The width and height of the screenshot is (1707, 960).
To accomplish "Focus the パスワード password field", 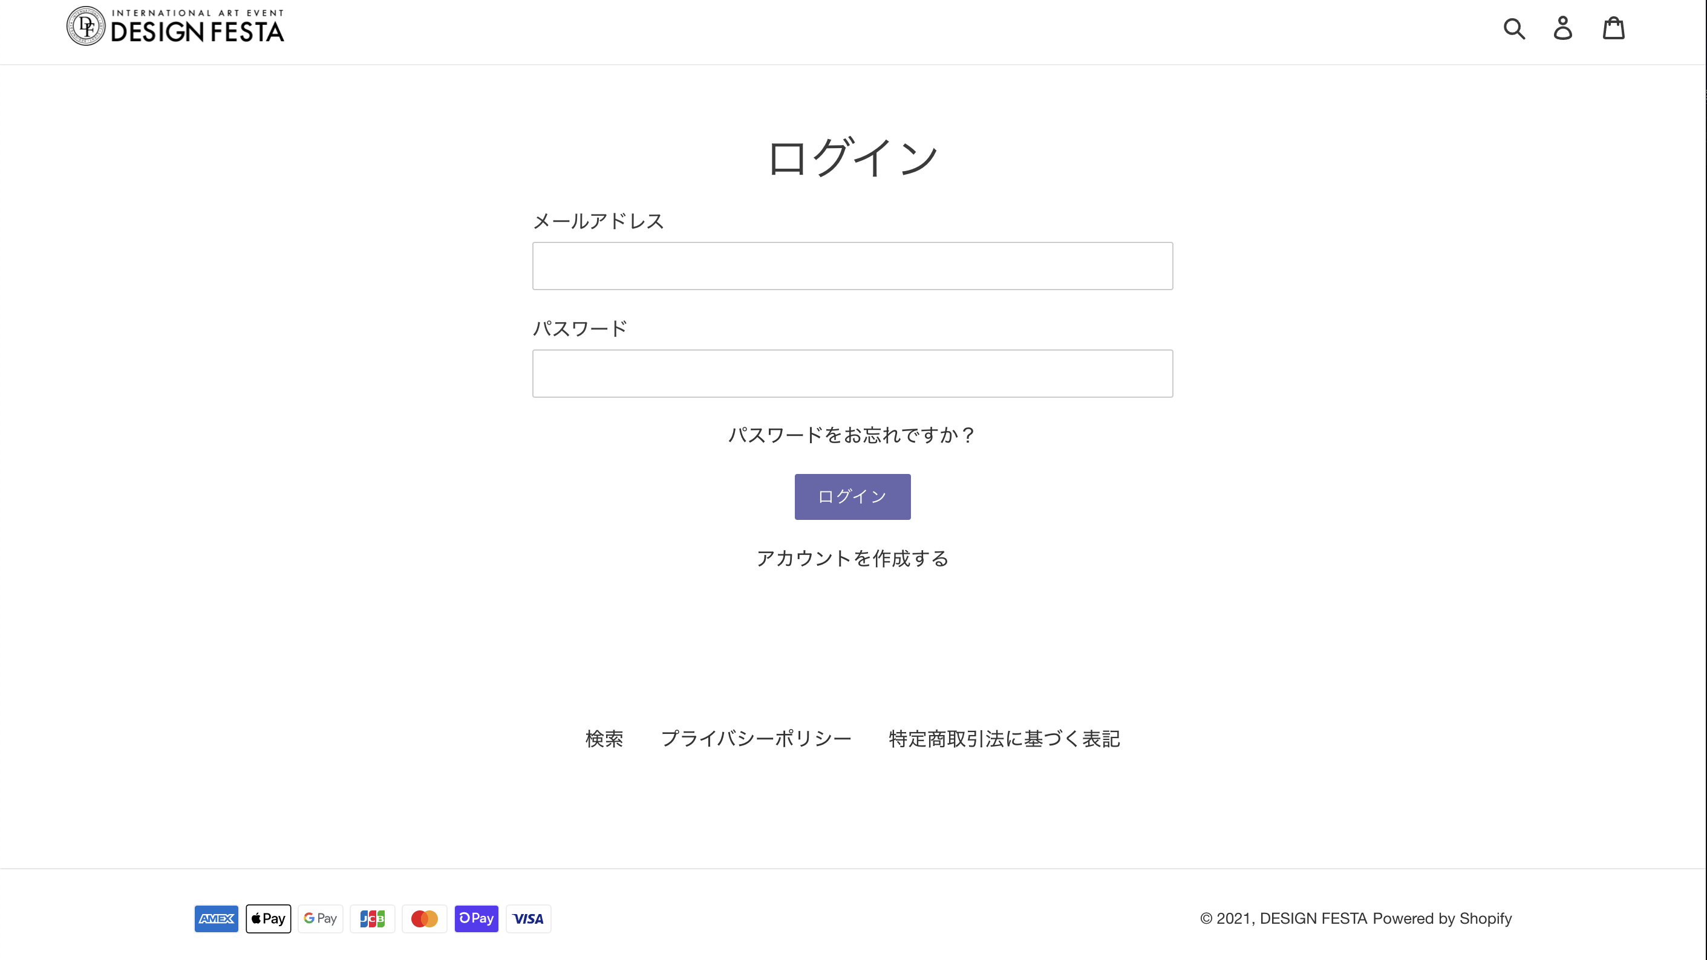I will pos(852,374).
